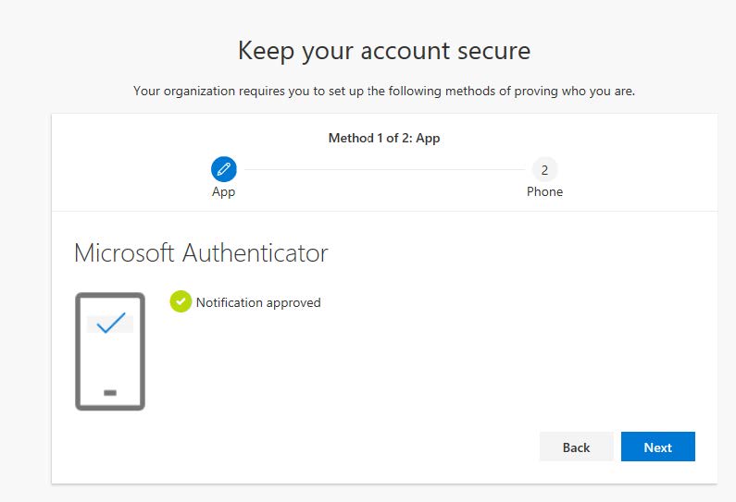Screen dimensions: 736x502
Task: Click the "Your organization requires" description text
Action: (384, 91)
